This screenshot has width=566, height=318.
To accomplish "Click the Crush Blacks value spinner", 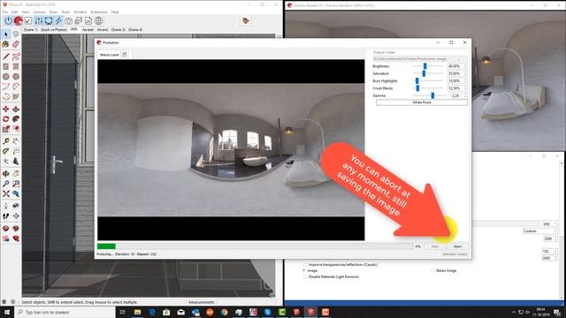I will [457, 88].
